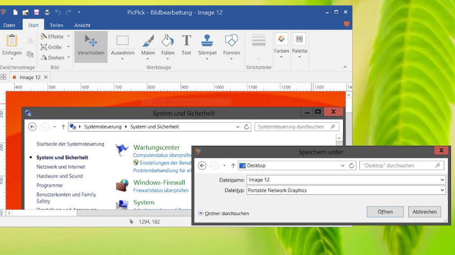Image resolution: width=455 pixels, height=255 pixels.
Task: Open the Formen shapes tool
Action: coord(231,46)
